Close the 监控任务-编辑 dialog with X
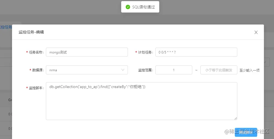 [x=256, y=32]
